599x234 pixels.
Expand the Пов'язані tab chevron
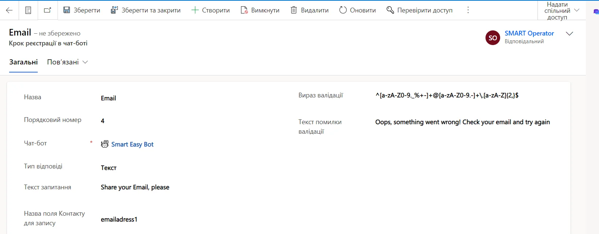coord(85,62)
